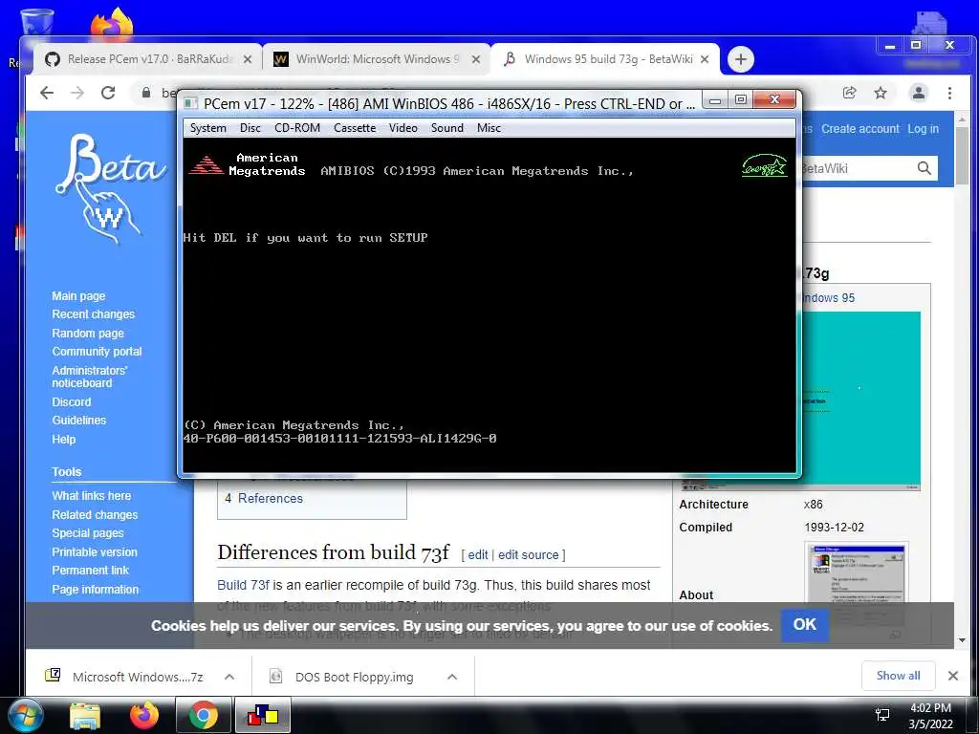Open Guidelines in sidebar
979x734 pixels.
tap(78, 421)
